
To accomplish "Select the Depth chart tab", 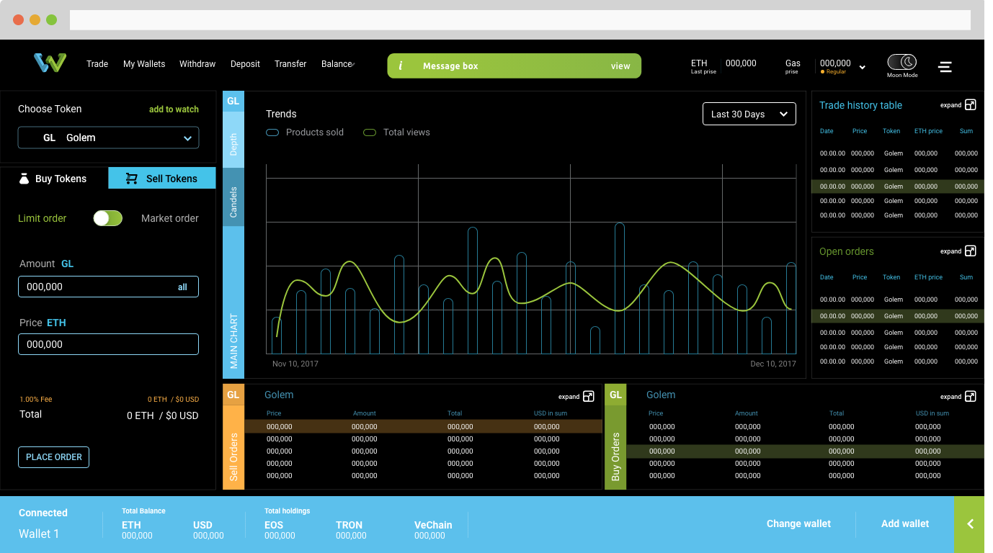I will coord(233,140).
